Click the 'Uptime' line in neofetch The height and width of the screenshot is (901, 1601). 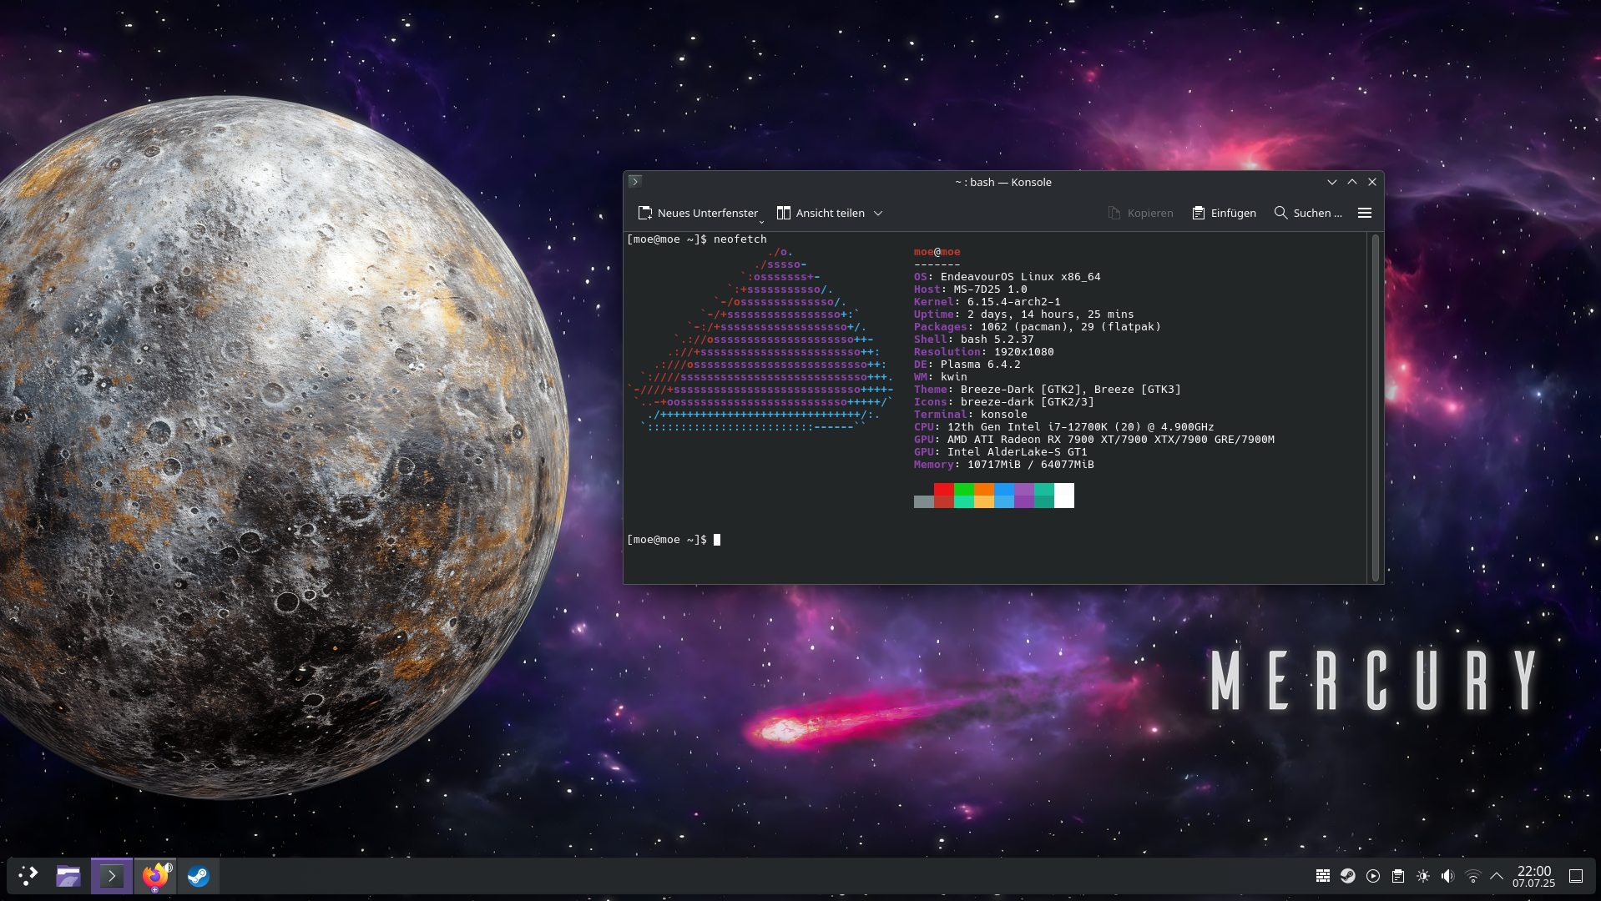coord(1024,315)
